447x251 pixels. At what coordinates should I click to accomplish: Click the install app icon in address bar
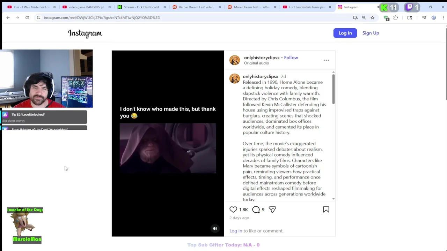(355, 17)
